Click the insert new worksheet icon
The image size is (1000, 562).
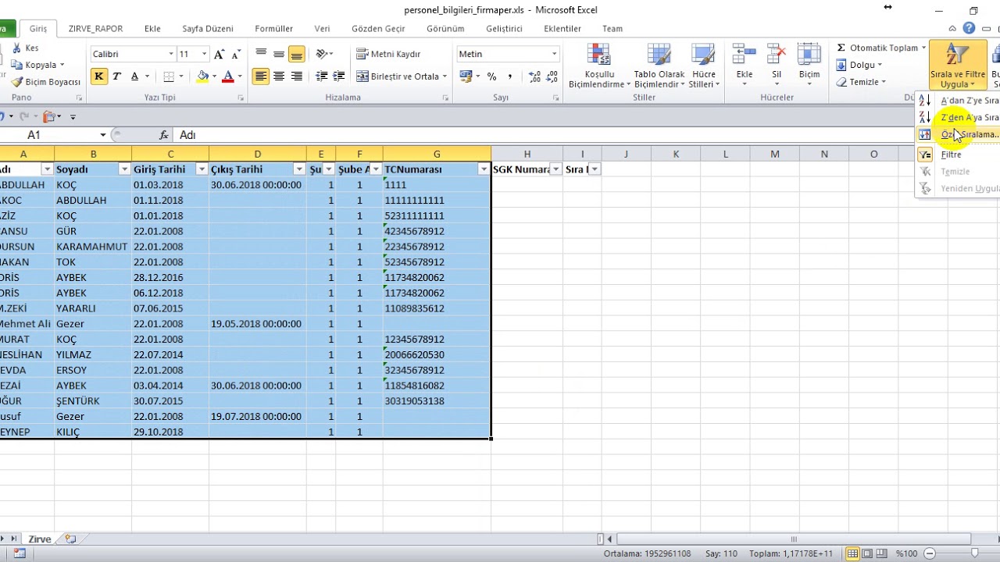pyautogui.click(x=71, y=539)
